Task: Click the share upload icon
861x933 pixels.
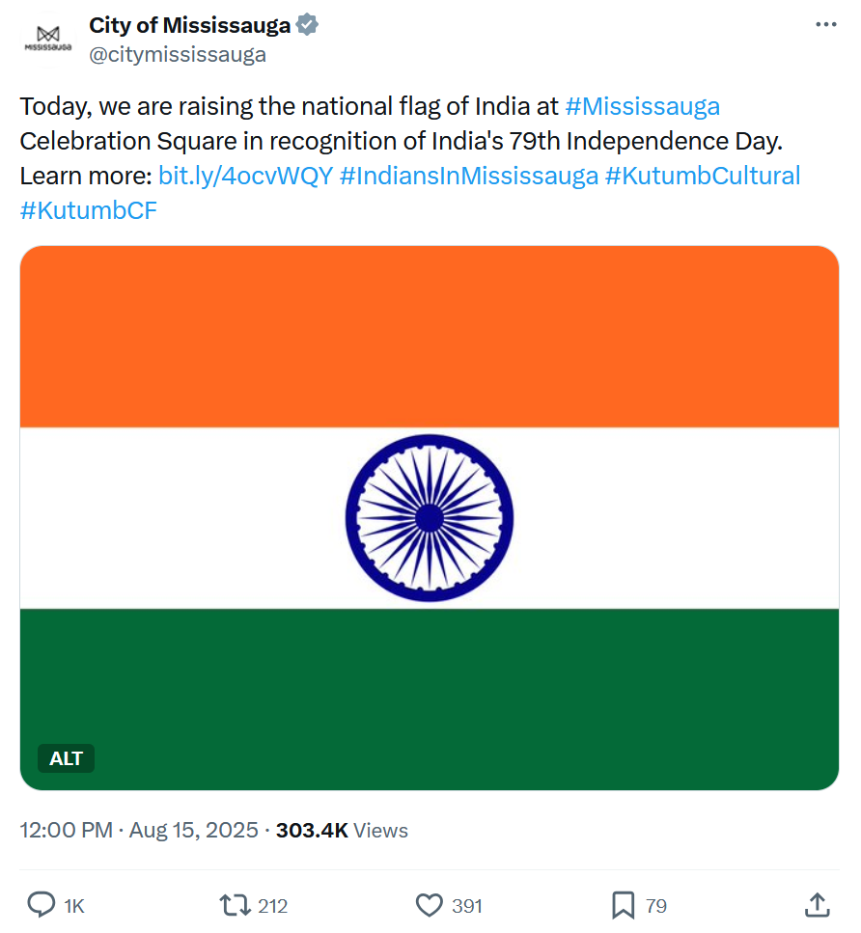Action: 817,905
